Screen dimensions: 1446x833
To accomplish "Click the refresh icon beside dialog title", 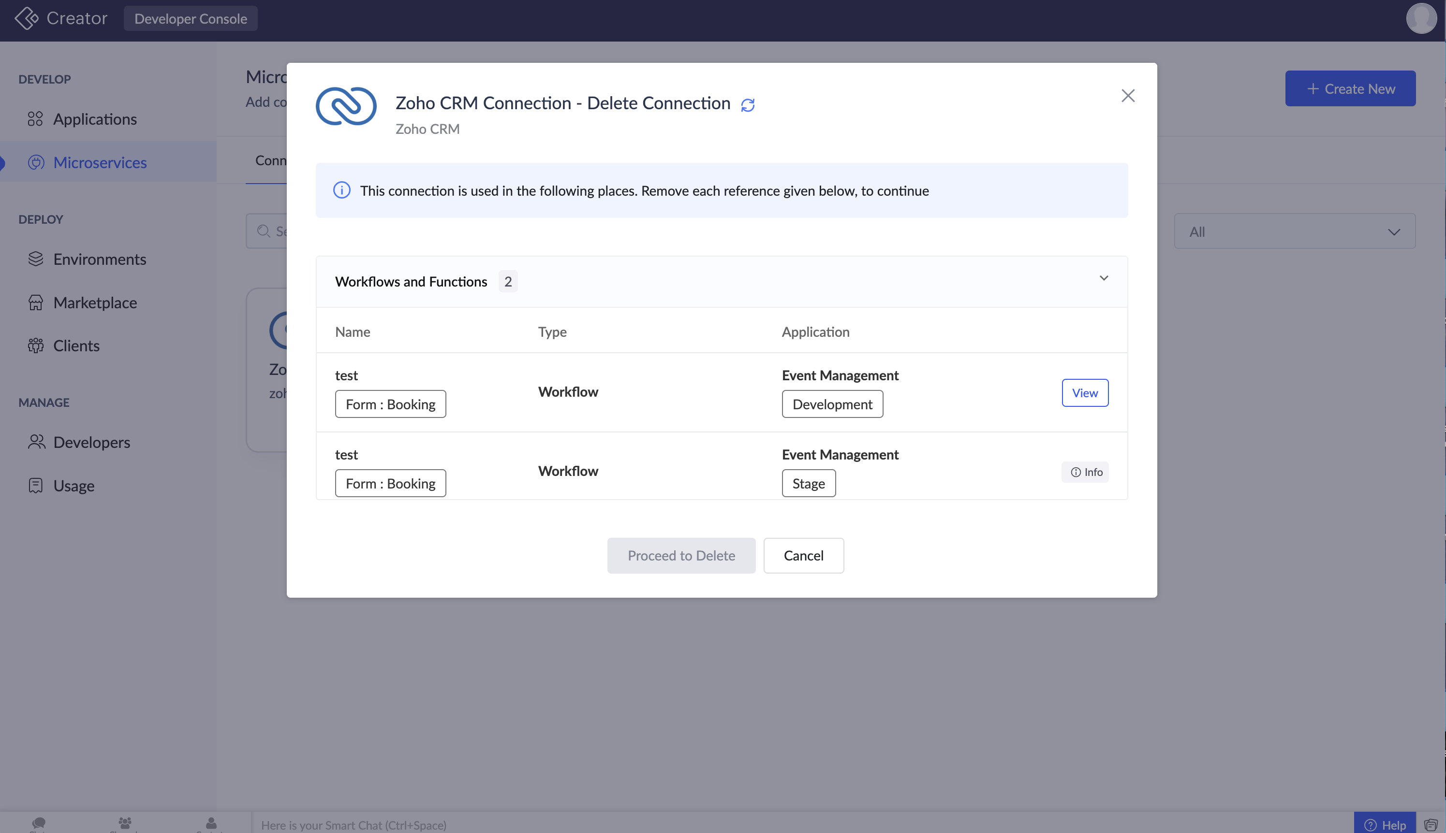I will pyautogui.click(x=748, y=105).
